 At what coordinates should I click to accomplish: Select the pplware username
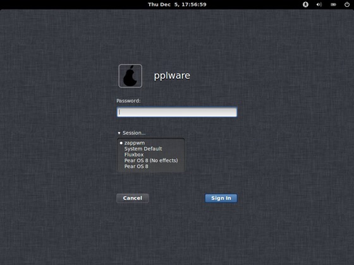pyautogui.click(x=172, y=76)
